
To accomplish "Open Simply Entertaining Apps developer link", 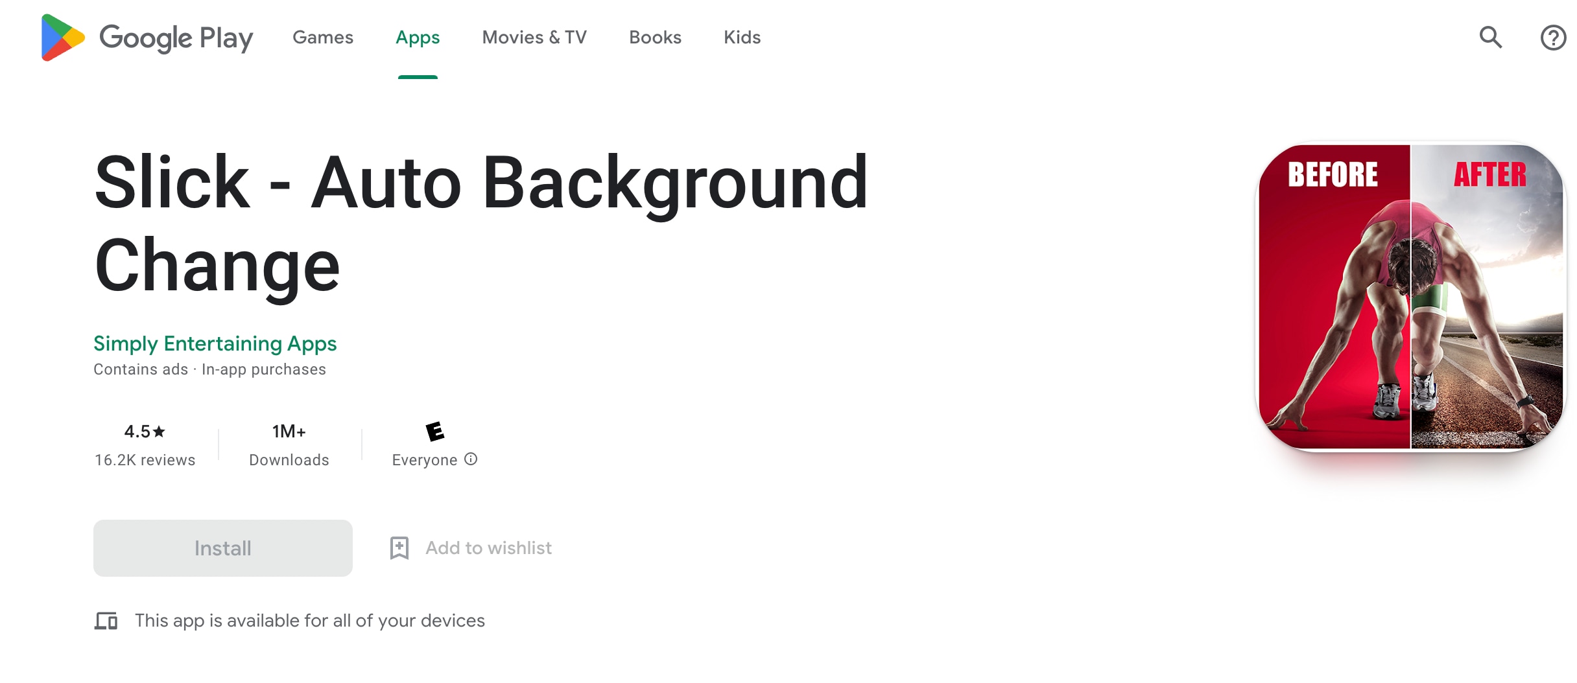I will pos(215,343).
